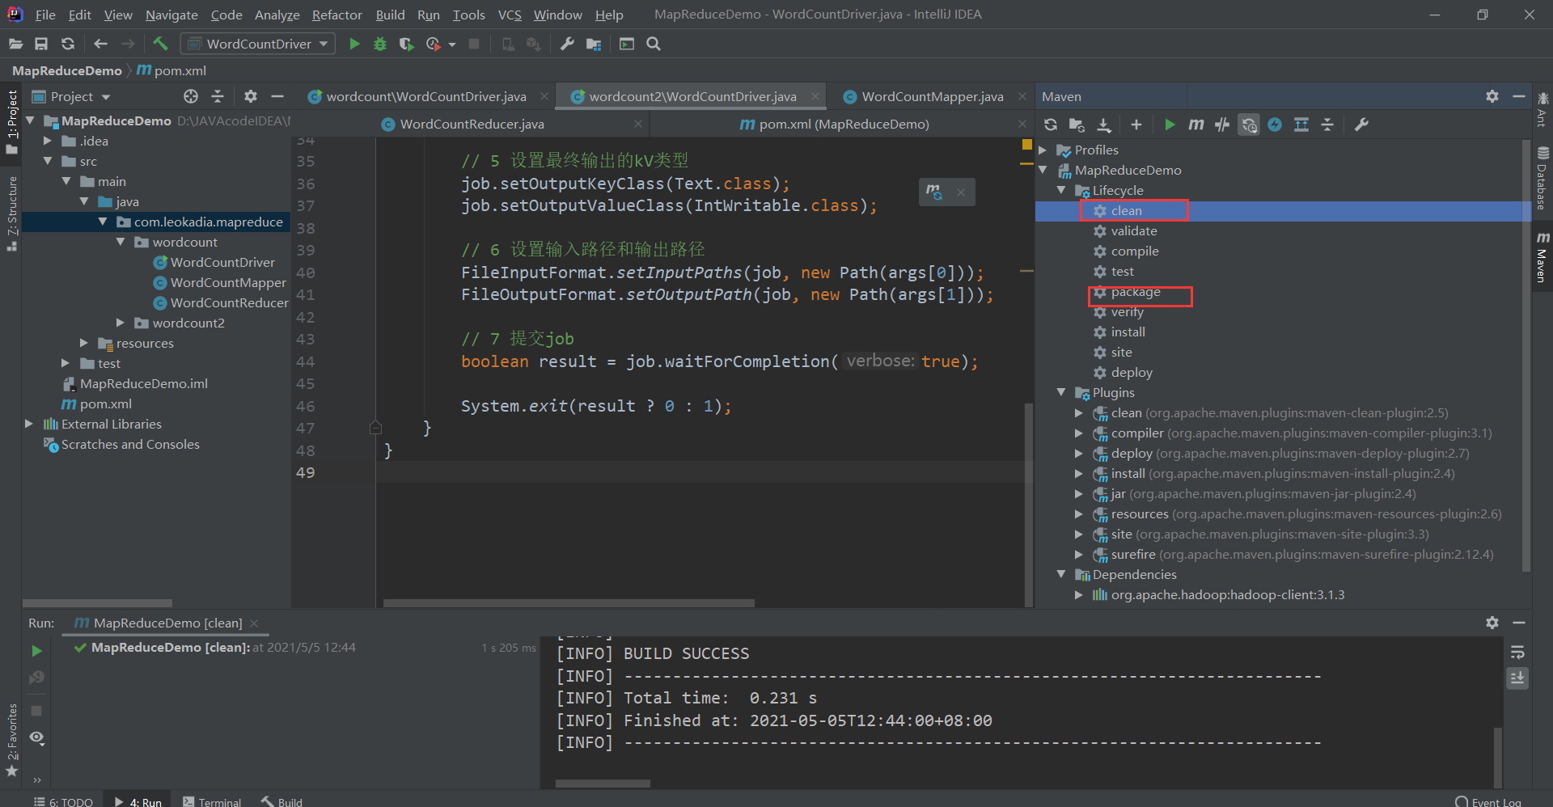This screenshot has height=807, width=1553.
Task: Click the Run console horizontal scrollbar
Action: click(603, 784)
